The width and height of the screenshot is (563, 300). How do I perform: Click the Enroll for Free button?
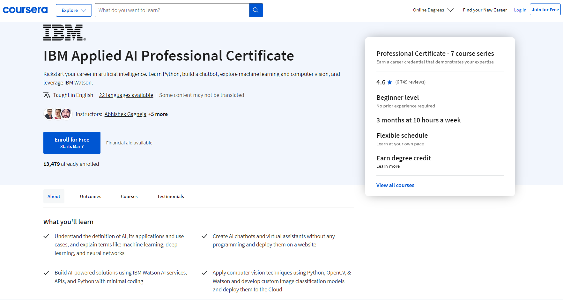coord(72,143)
